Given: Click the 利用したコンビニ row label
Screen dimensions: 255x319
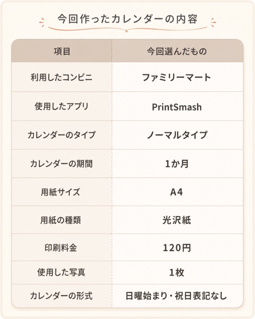Looking at the screenshot, I should tap(62, 78).
